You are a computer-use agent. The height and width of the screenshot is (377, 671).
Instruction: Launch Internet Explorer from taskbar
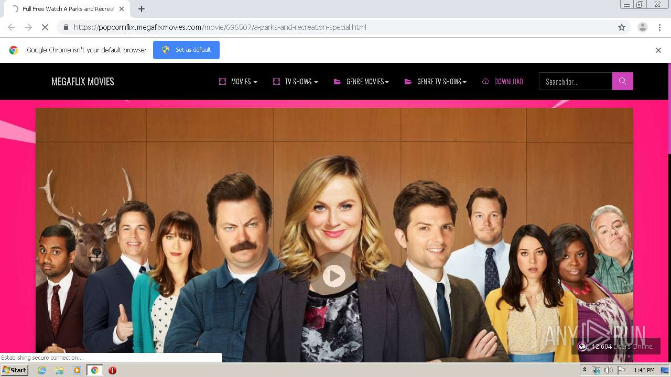(x=41, y=370)
